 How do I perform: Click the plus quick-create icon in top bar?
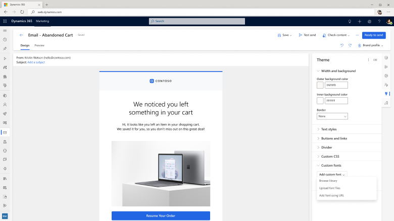pyautogui.click(x=360, y=22)
